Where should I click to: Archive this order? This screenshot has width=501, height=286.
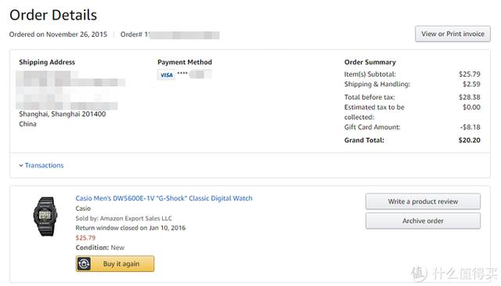point(423,221)
